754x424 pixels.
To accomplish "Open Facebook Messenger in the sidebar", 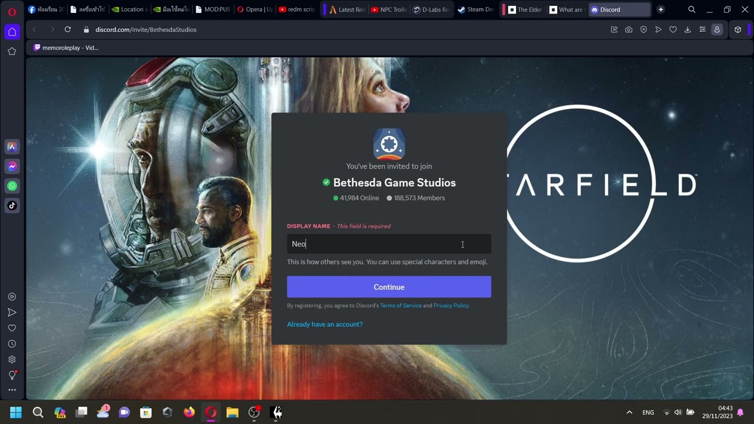I will [x=12, y=167].
